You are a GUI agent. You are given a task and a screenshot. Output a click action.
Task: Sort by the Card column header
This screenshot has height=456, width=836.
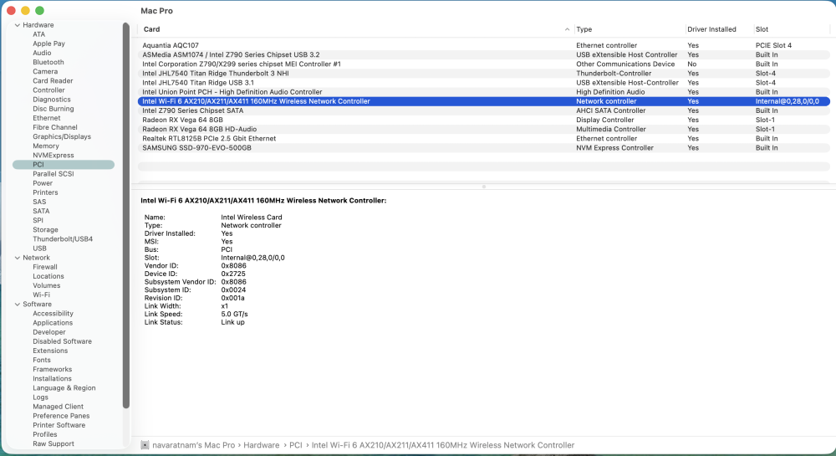[x=151, y=29]
